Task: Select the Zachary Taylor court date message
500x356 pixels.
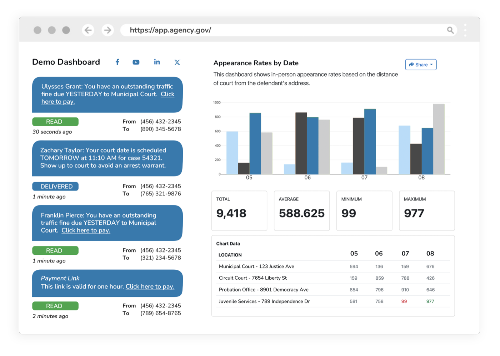Action: tap(107, 158)
